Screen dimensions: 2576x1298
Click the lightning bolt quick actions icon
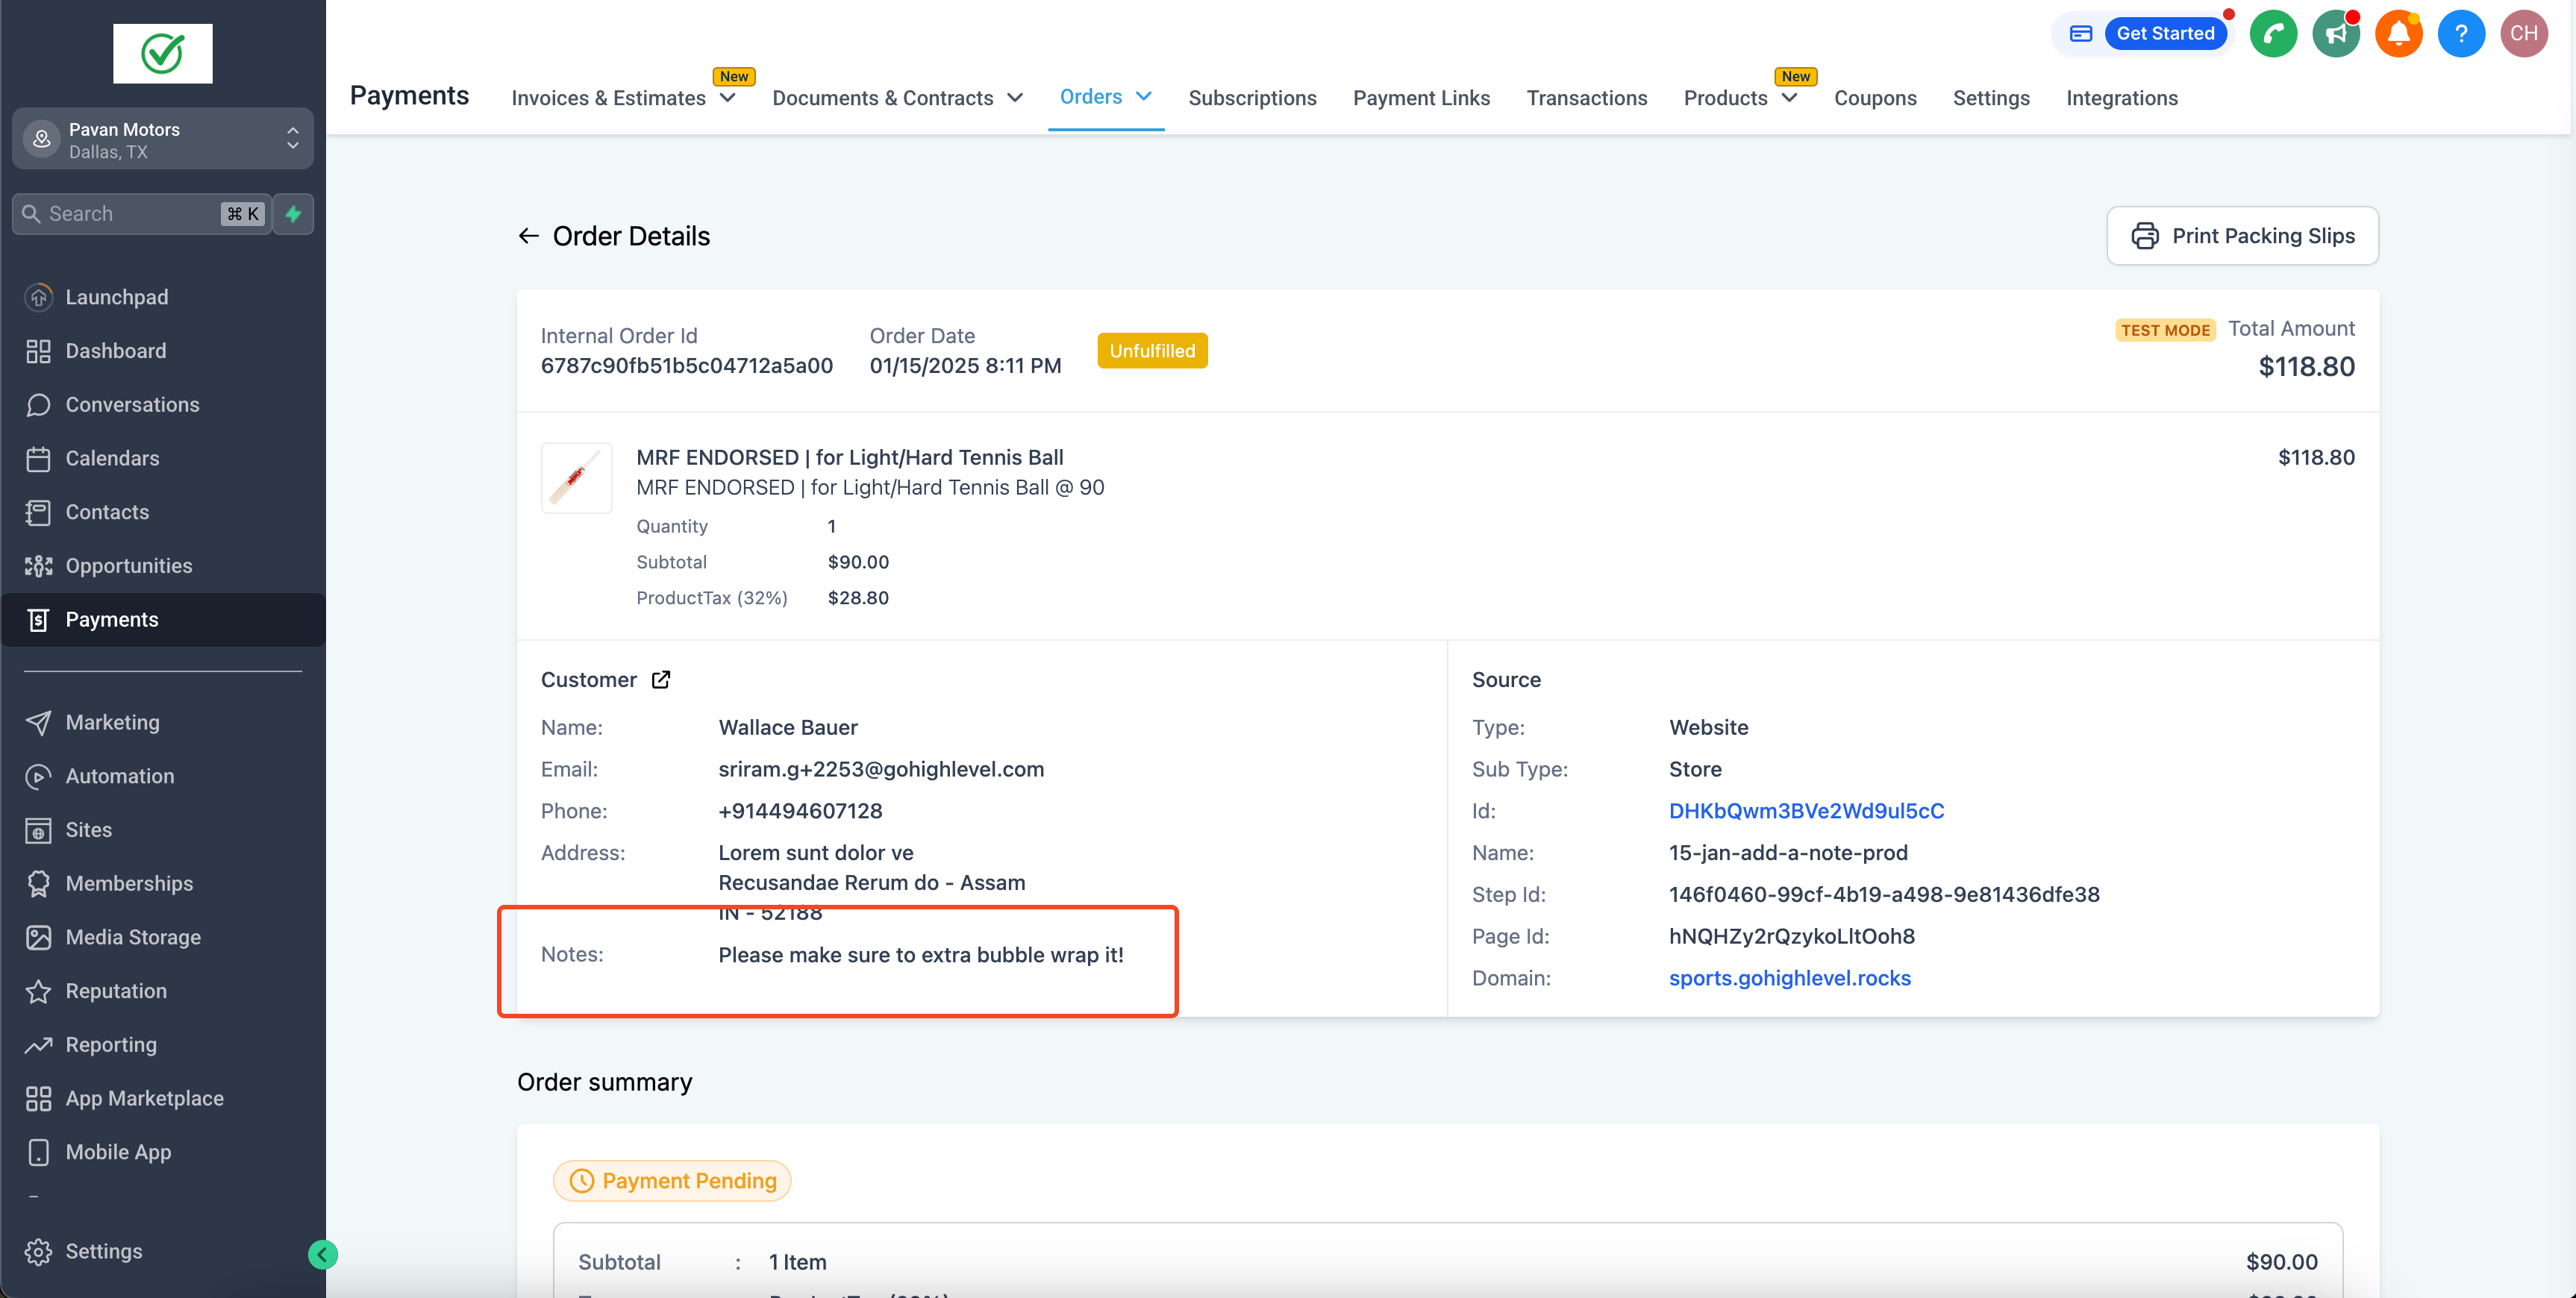click(293, 213)
